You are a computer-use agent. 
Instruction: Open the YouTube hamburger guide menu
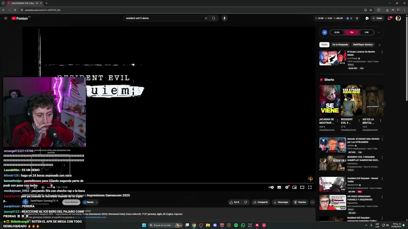coord(6,18)
